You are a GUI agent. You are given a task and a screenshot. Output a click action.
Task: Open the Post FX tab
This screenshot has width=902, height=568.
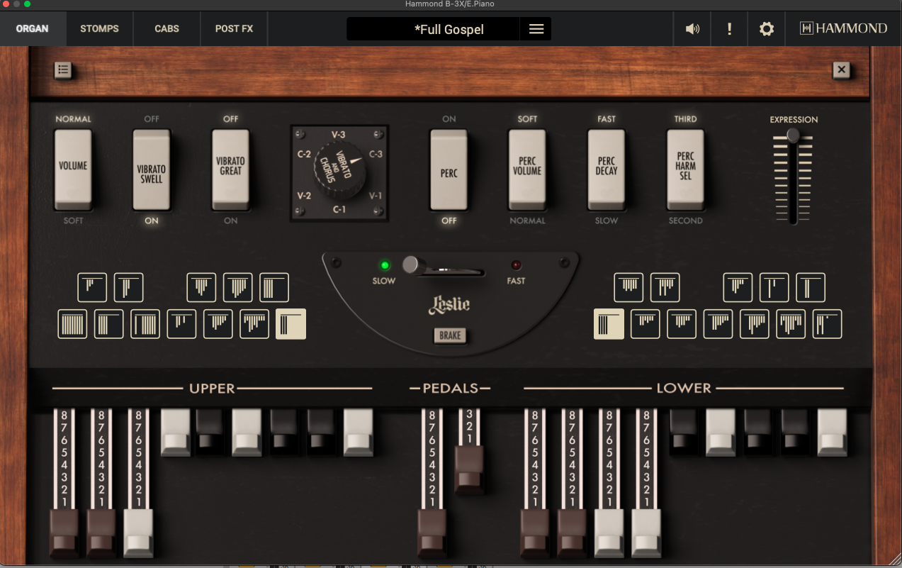pos(234,29)
